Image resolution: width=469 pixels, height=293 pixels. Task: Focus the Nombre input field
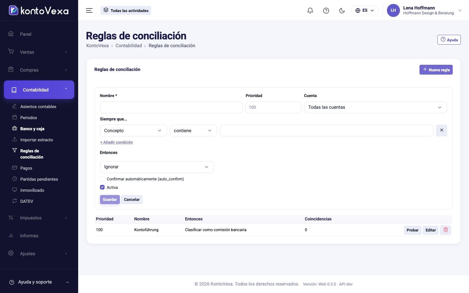171,107
